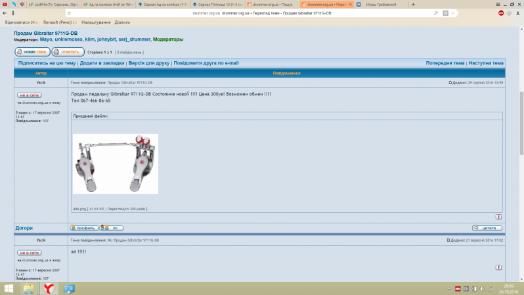
Task: Open 'Версія для друку'
Action: [x=149, y=63]
